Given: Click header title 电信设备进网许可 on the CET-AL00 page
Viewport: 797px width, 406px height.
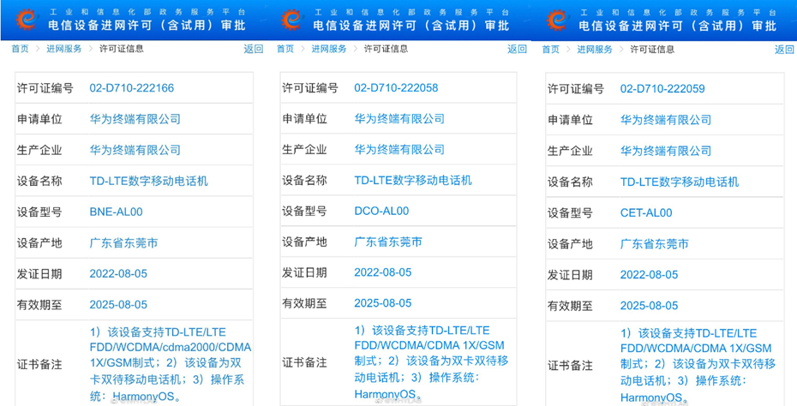Looking at the screenshot, I should point(631,26).
